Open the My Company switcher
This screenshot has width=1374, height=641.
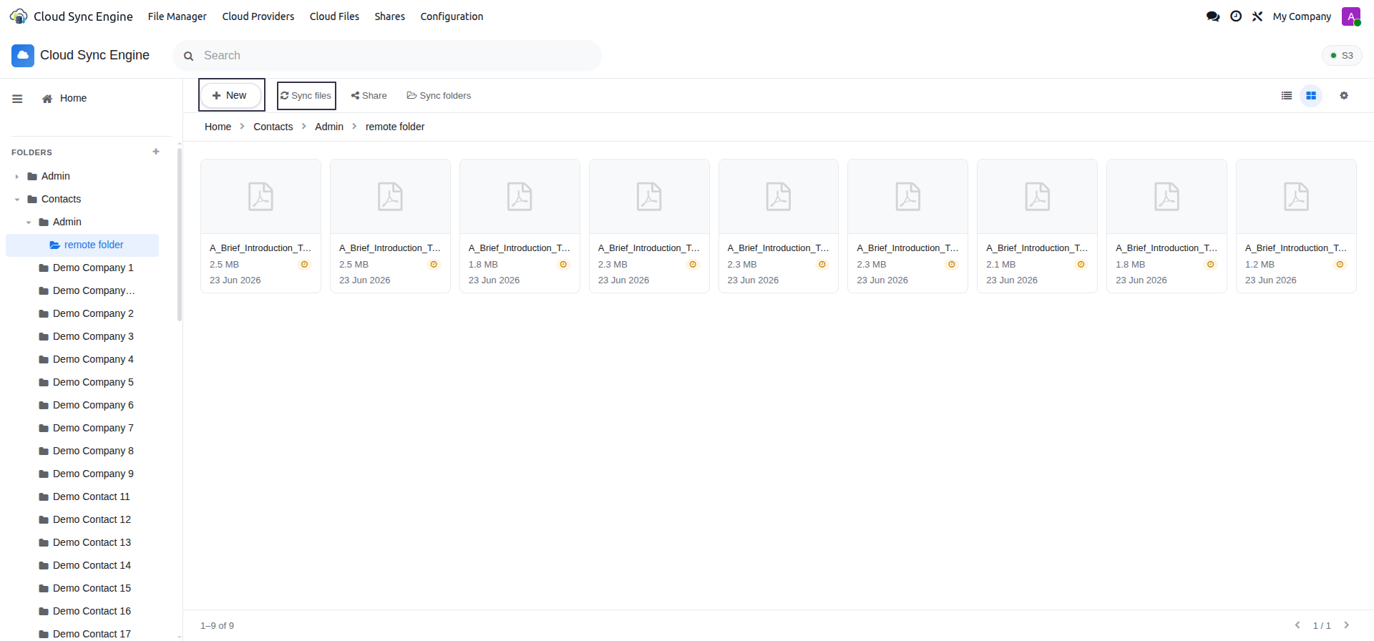point(1302,16)
